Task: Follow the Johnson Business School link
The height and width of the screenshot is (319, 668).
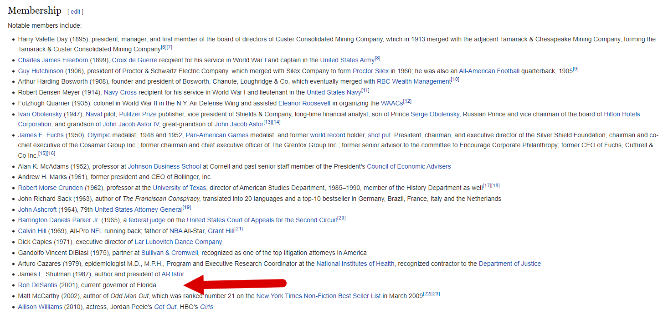Action: (x=164, y=166)
